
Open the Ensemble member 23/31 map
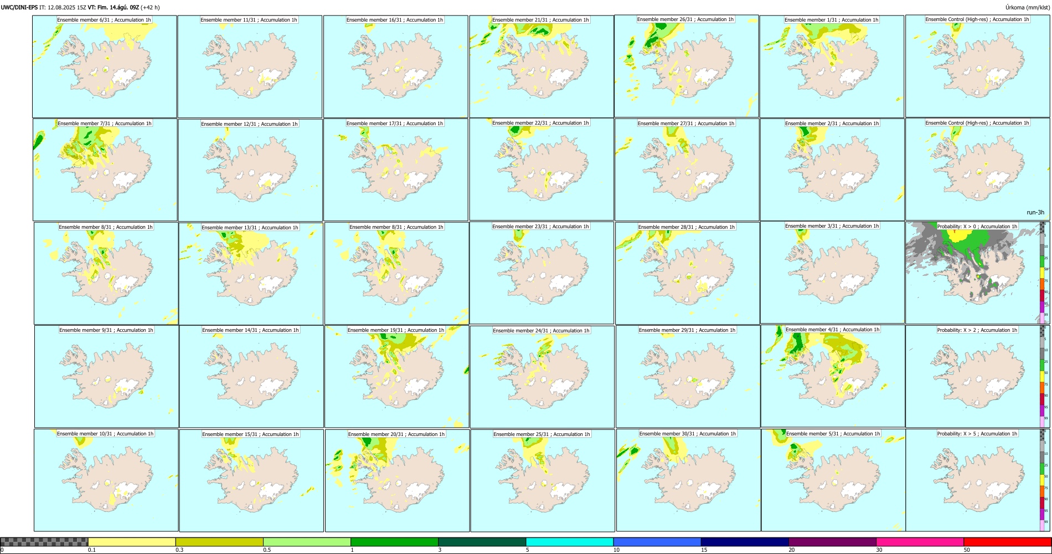(x=542, y=273)
